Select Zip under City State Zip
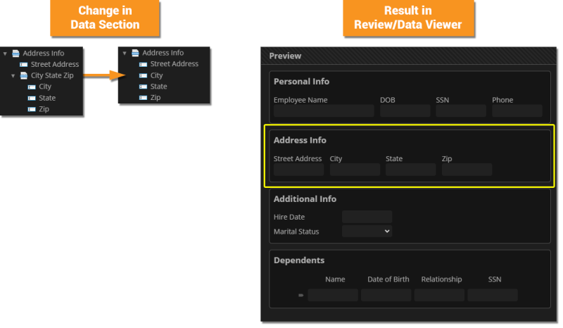The height and width of the screenshot is (328, 563). (44, 109)
